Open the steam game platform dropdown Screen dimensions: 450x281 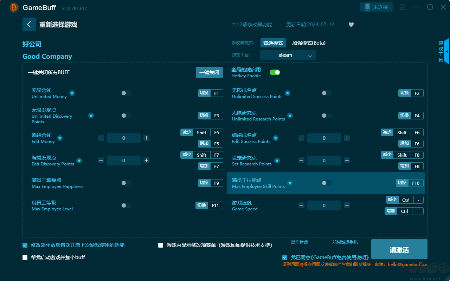[x=288, y=55]
